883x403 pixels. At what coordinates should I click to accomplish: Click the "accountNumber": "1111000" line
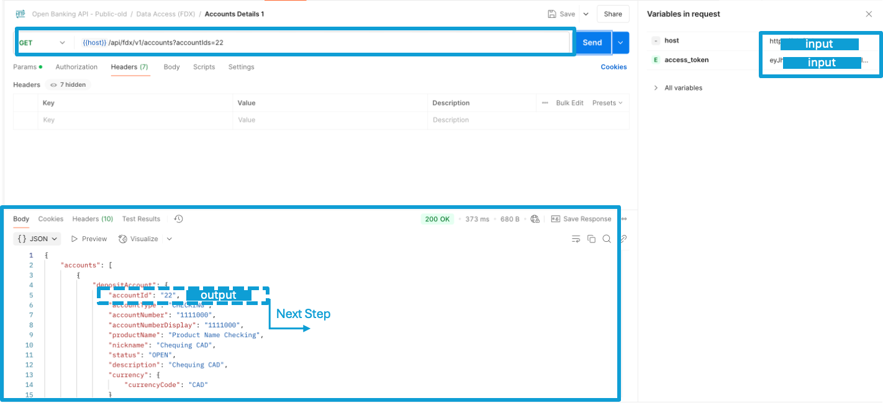161,315
